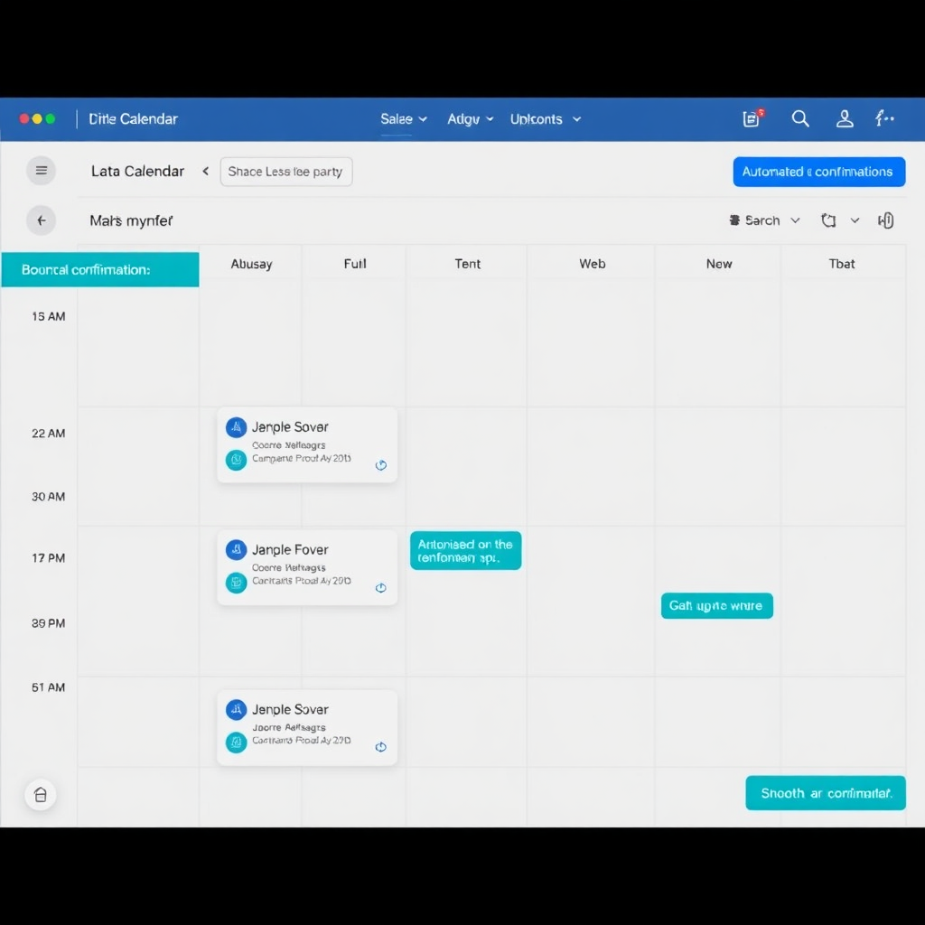Click the home icon at bottom left
The image size is (925, 925).
click(x=41, y=795)
